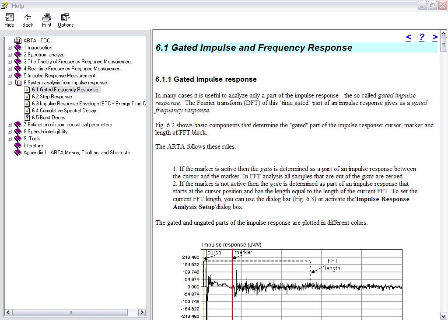Screen dimensions: 448x320
Task: Click the 6.1.1 Gated Impulse response heading
Action: pos(206,80)
